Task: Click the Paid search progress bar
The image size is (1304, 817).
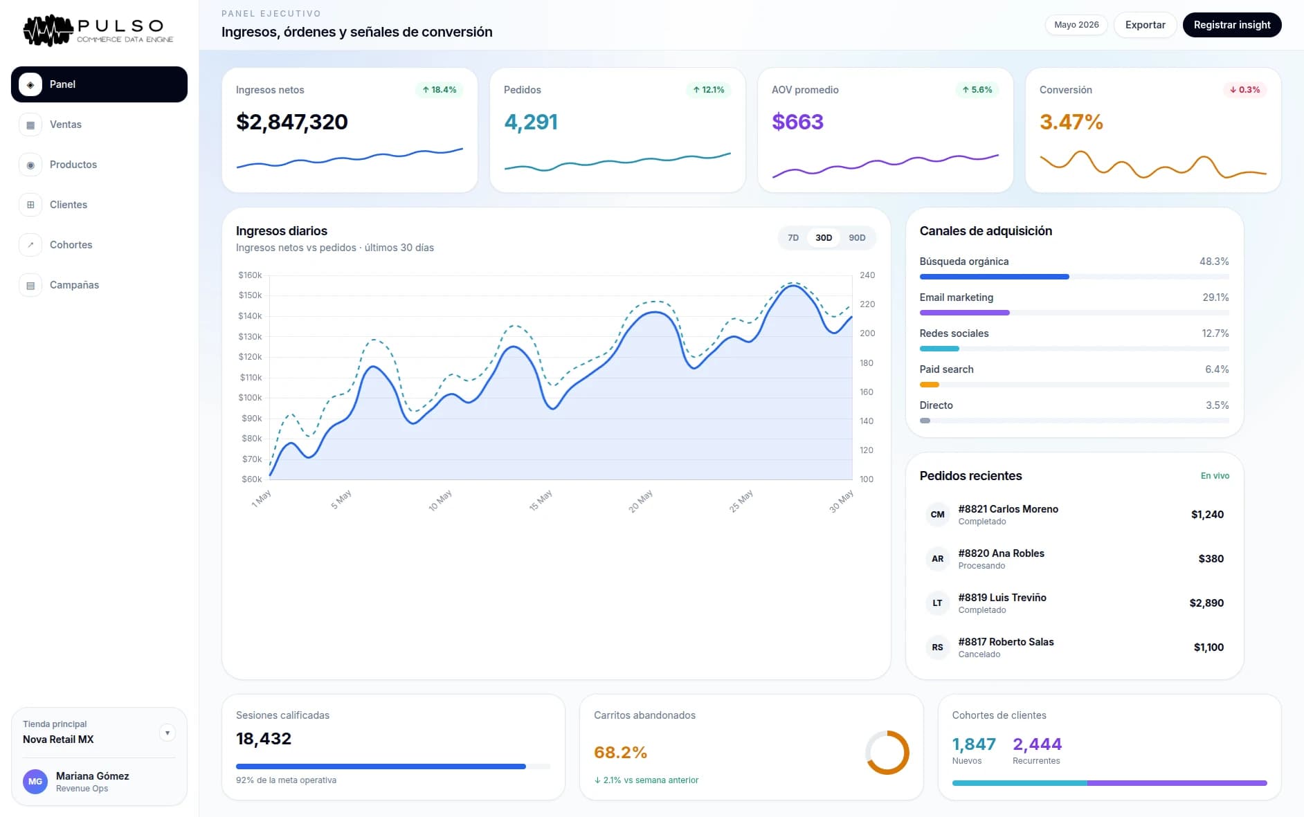Action: [x=1074, y=385]
